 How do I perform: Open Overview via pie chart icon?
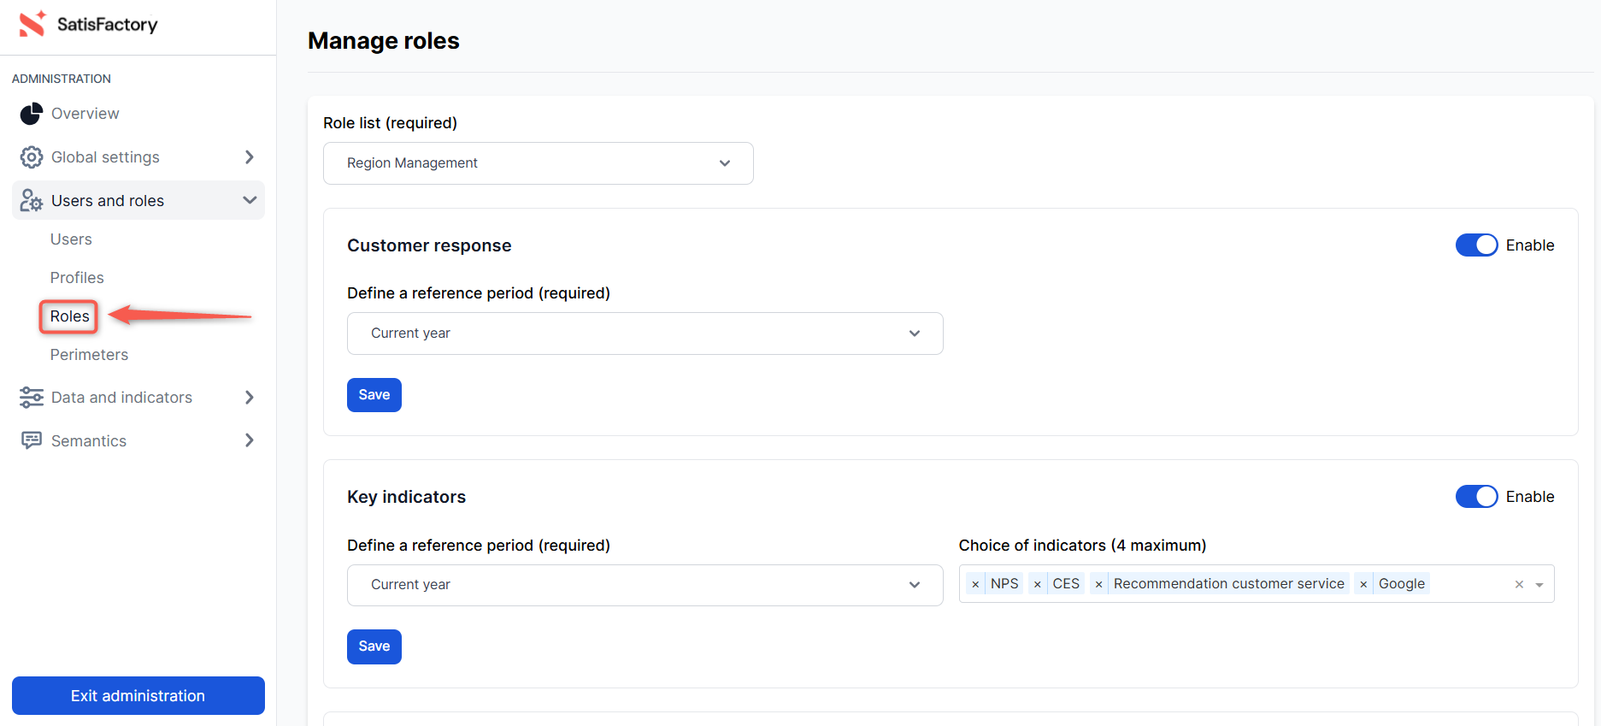pos(32,114)
